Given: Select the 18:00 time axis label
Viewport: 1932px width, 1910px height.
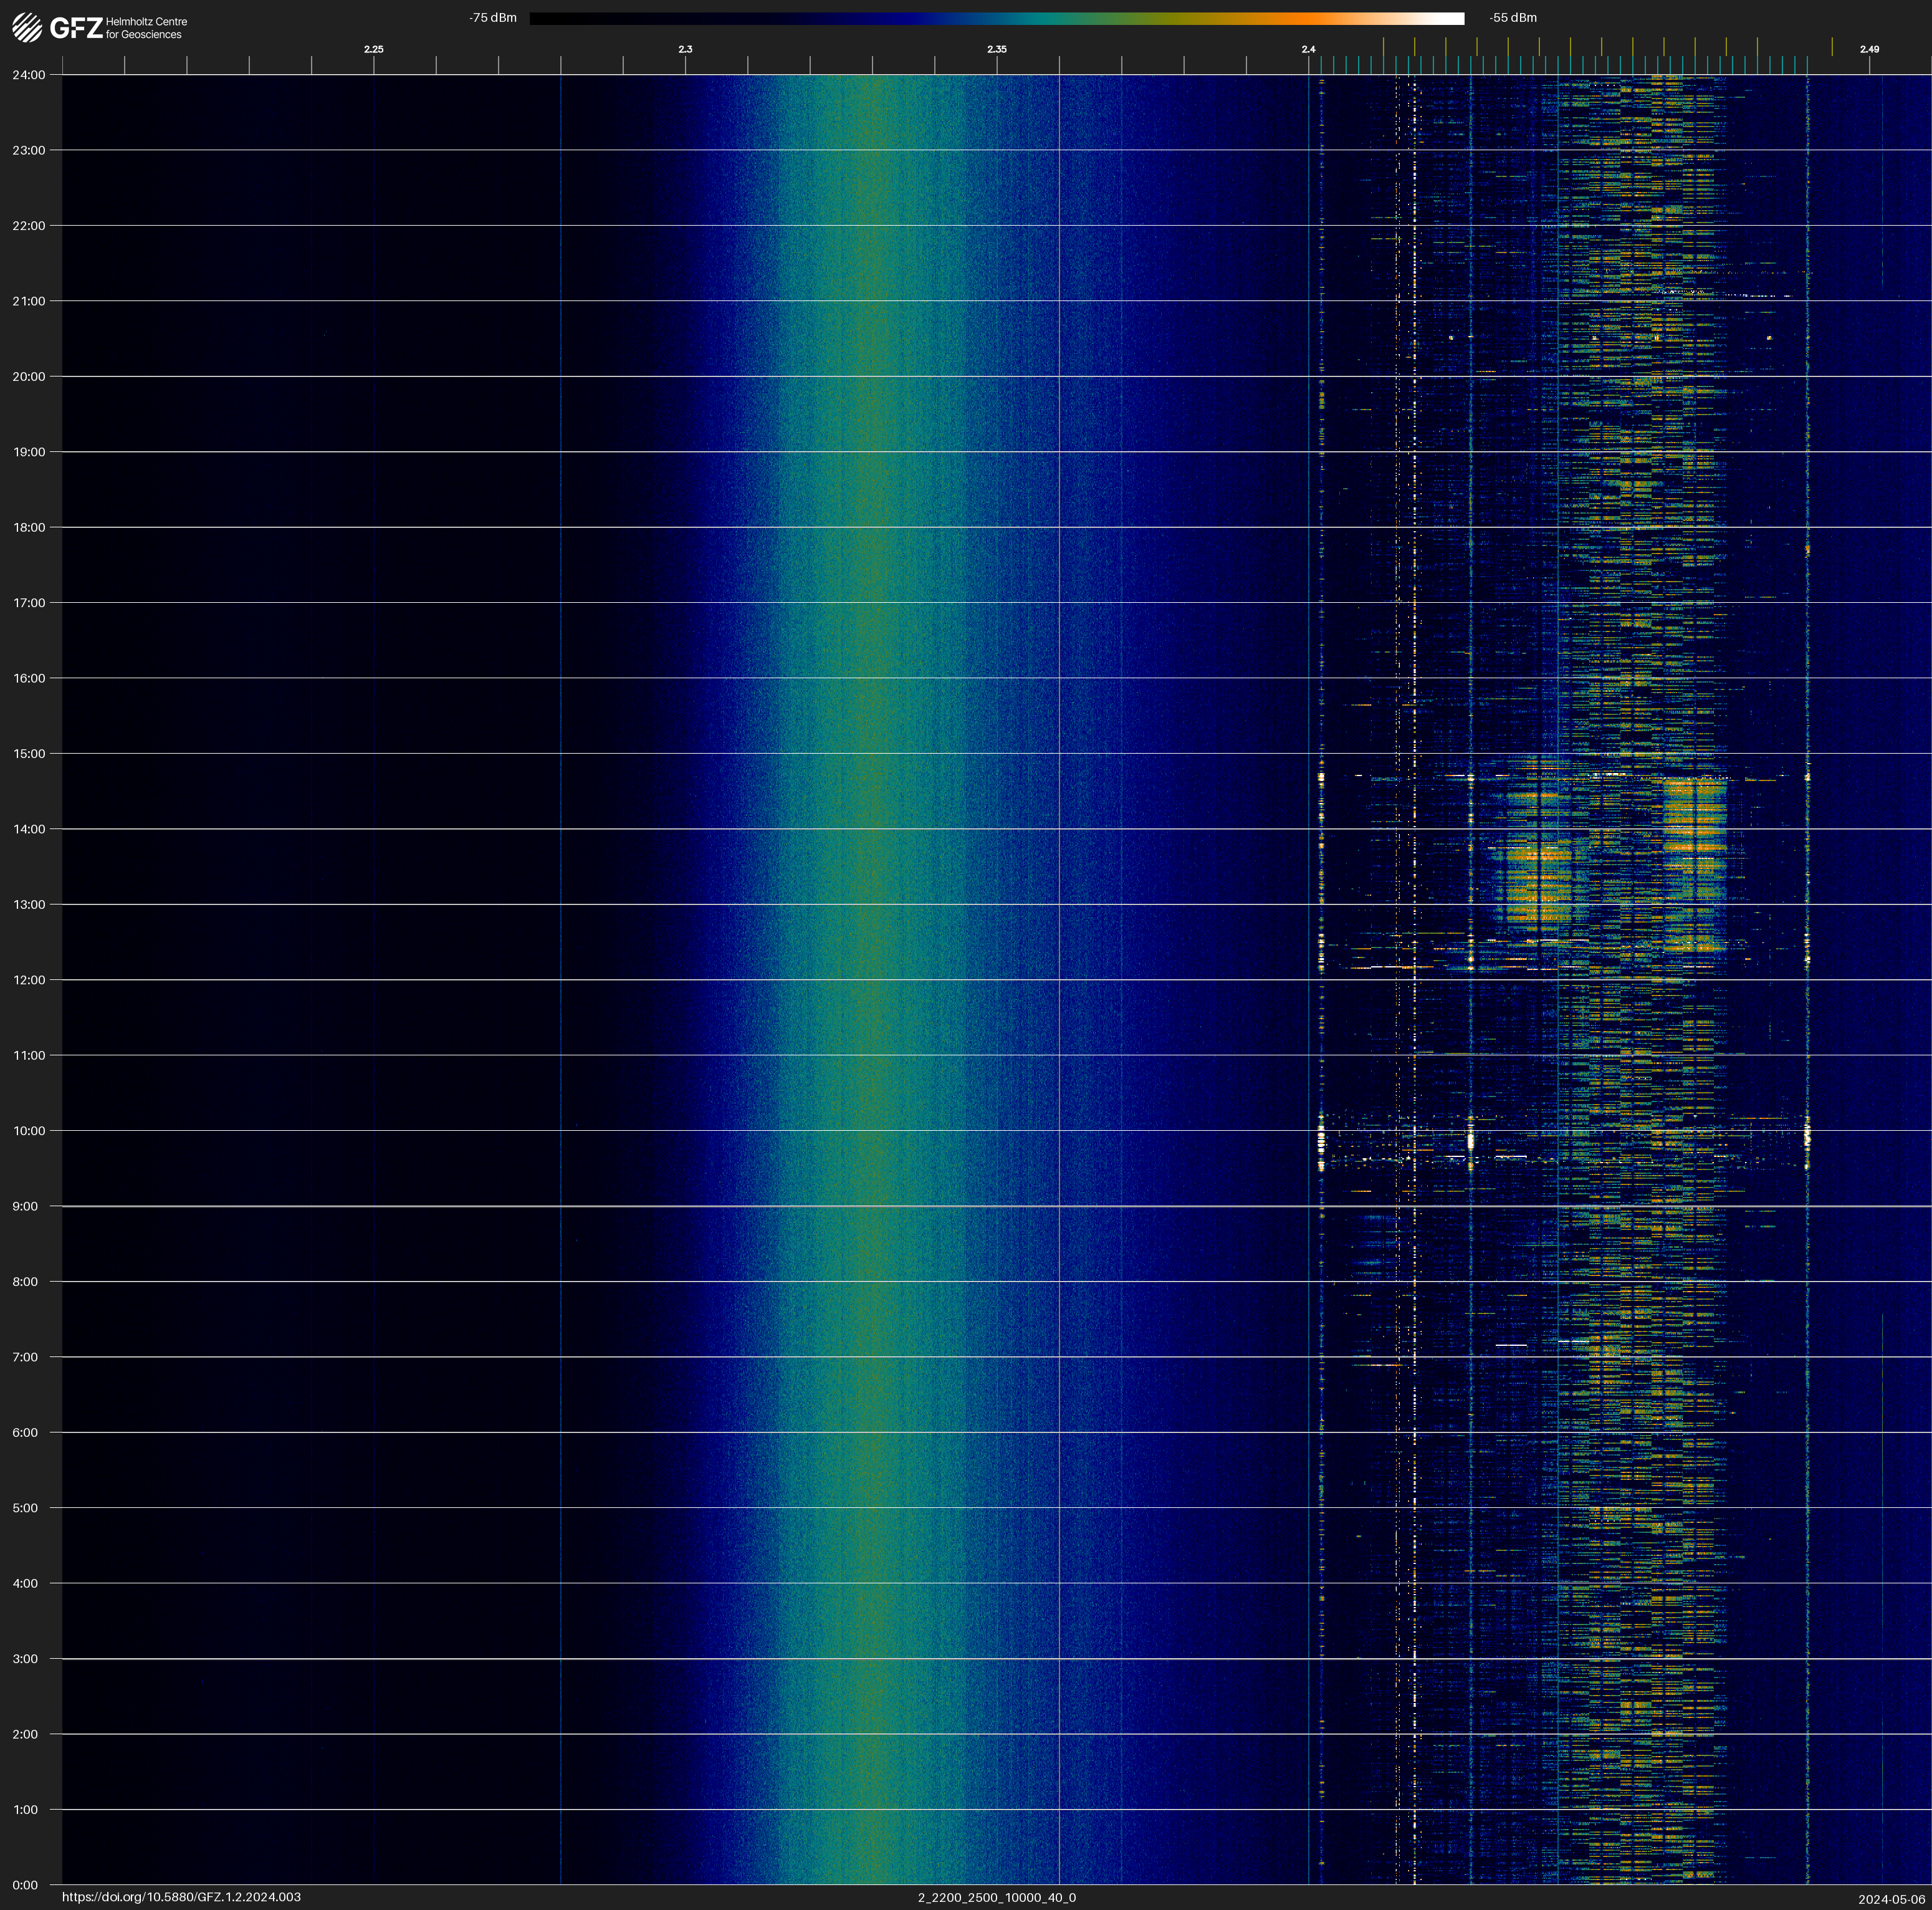Looking at the screenshot, I should 29,527.
